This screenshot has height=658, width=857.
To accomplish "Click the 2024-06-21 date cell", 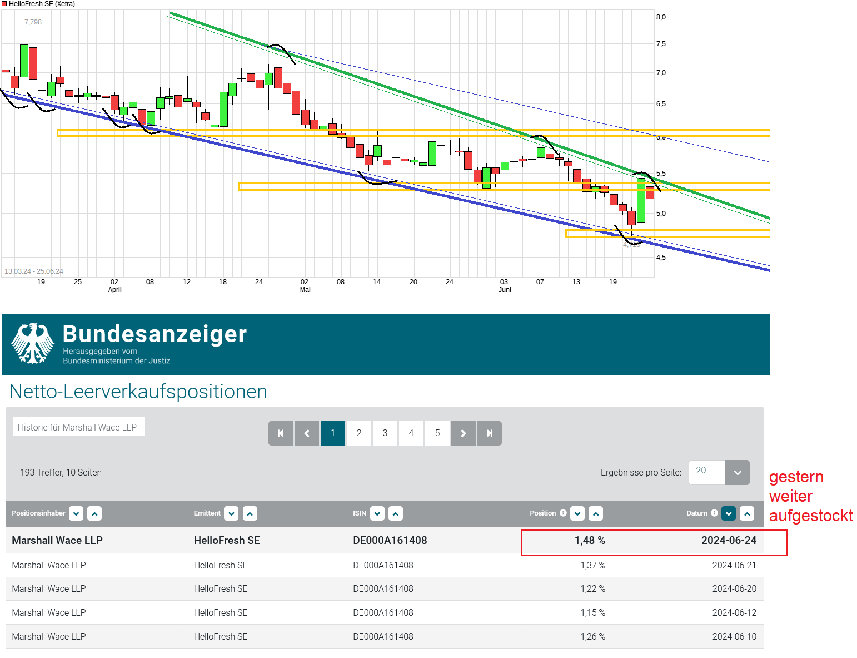I will [x=734, y=565].
